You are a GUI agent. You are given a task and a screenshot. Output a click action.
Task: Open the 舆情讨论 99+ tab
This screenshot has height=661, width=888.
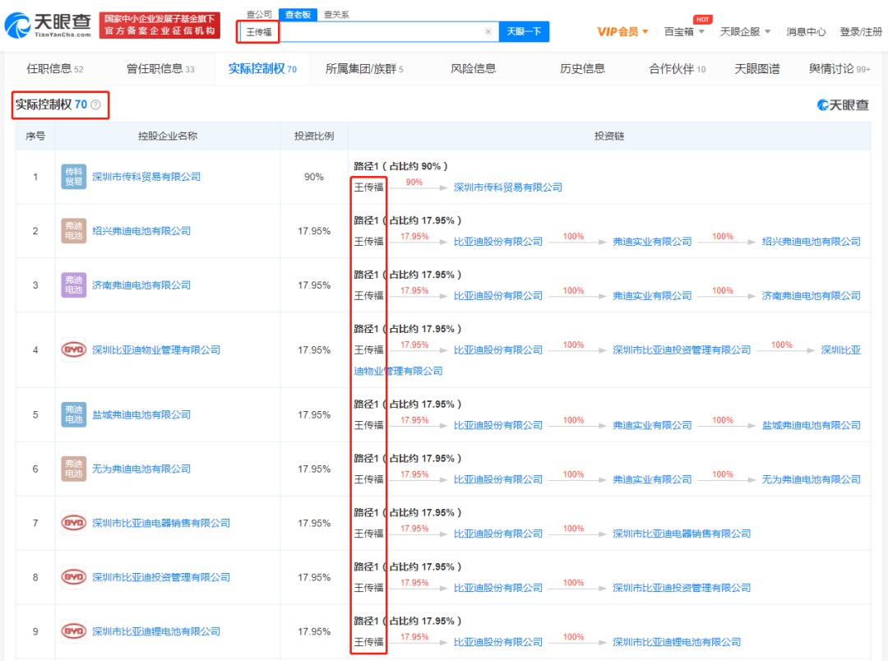coord(839,69)
